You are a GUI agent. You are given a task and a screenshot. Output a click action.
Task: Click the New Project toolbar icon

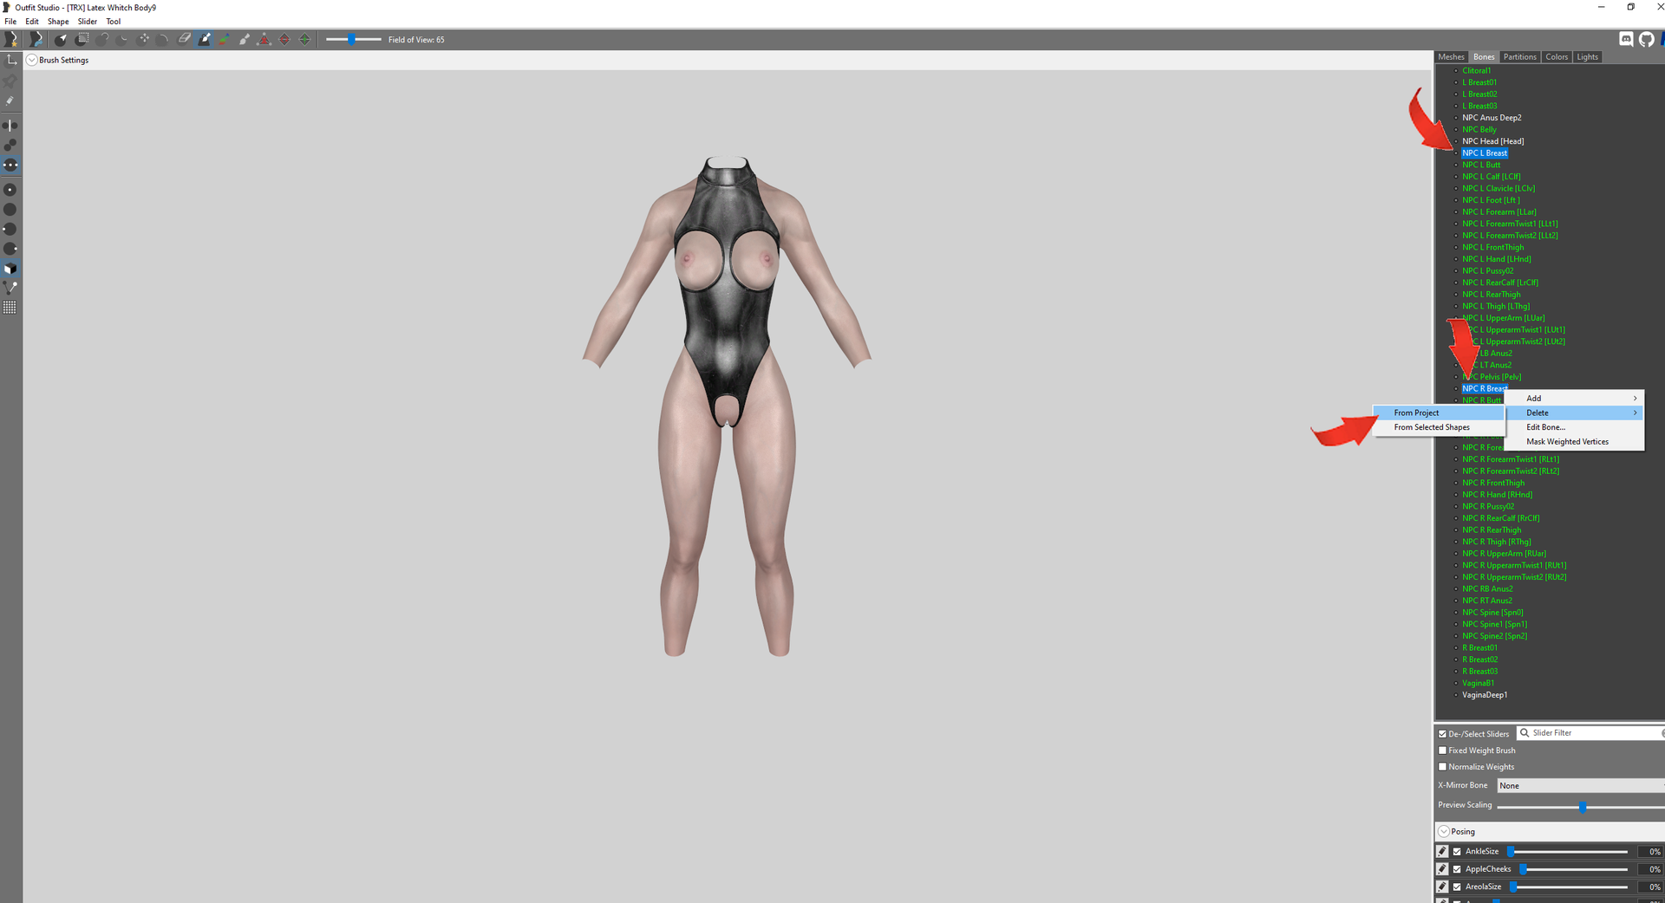pyautogui.click(x=11, y=39)
